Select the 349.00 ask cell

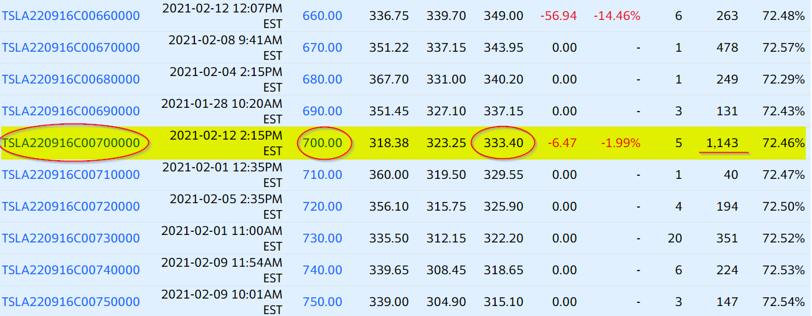(x=503, y=16)
